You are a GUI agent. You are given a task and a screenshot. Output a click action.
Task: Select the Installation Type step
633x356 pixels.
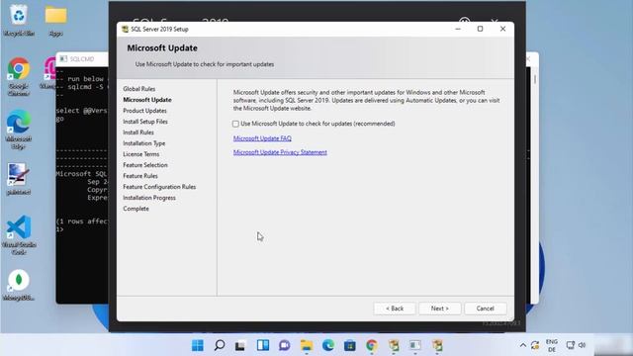coord(143,143)
